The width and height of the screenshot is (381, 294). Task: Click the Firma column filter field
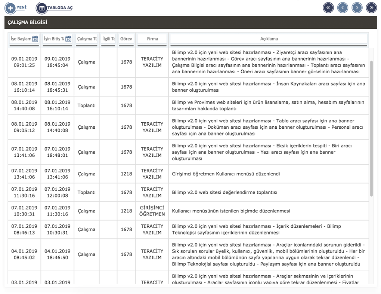(x=152, y=39)
